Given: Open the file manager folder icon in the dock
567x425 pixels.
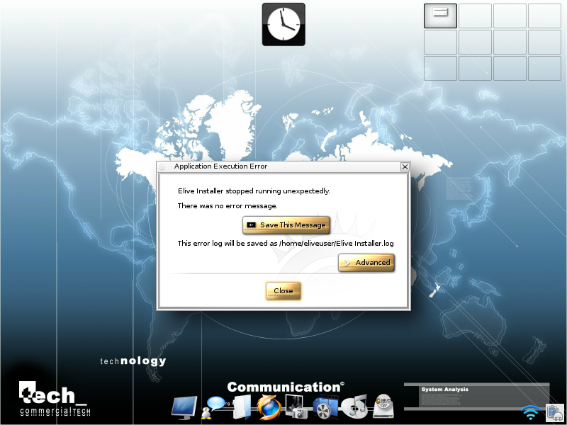Looking at the screenshot, I should tap(242, 407).
